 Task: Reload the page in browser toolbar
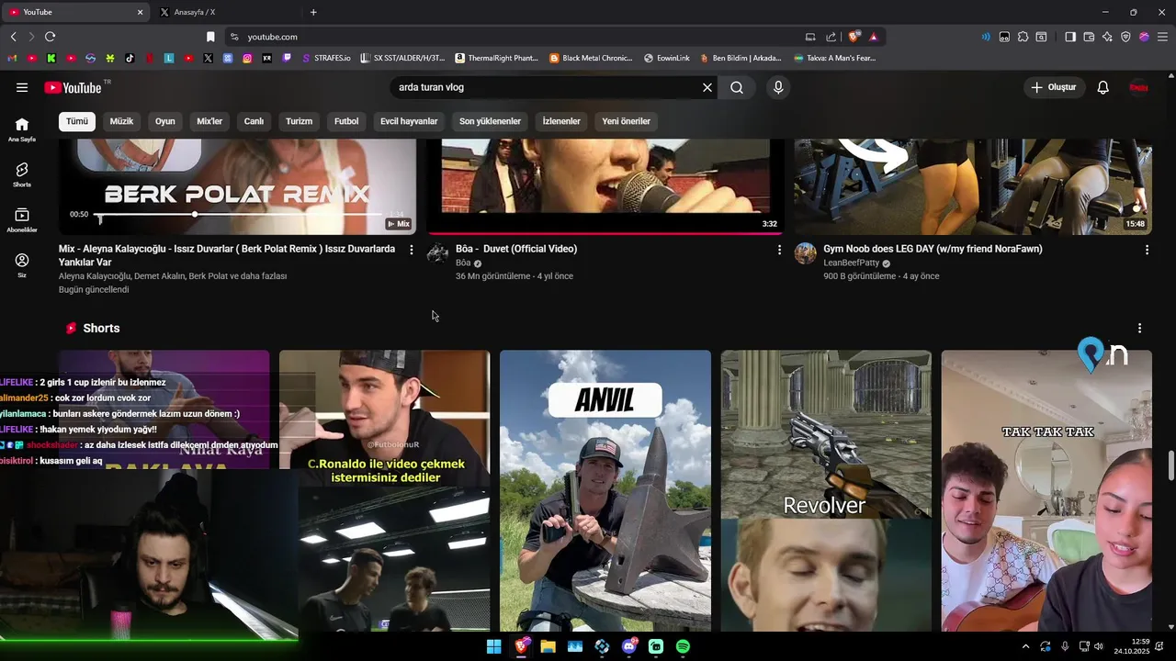coord(50,37)
